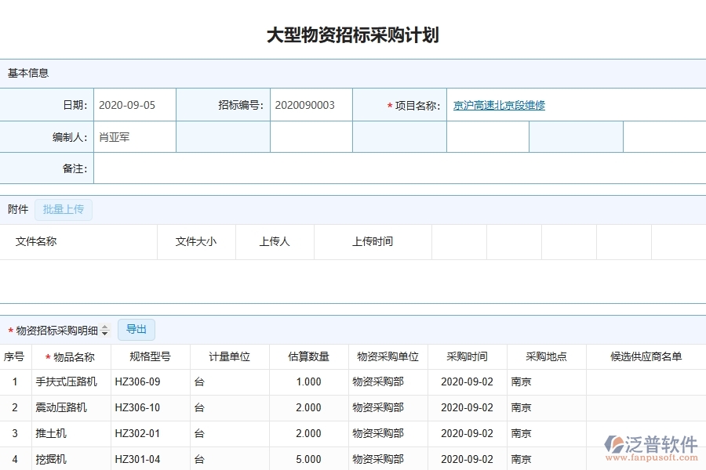Click the 批量上传 batch upload button
Image resolution: width=706 pixels, height=470 pixels.
[x=64, y=209]
